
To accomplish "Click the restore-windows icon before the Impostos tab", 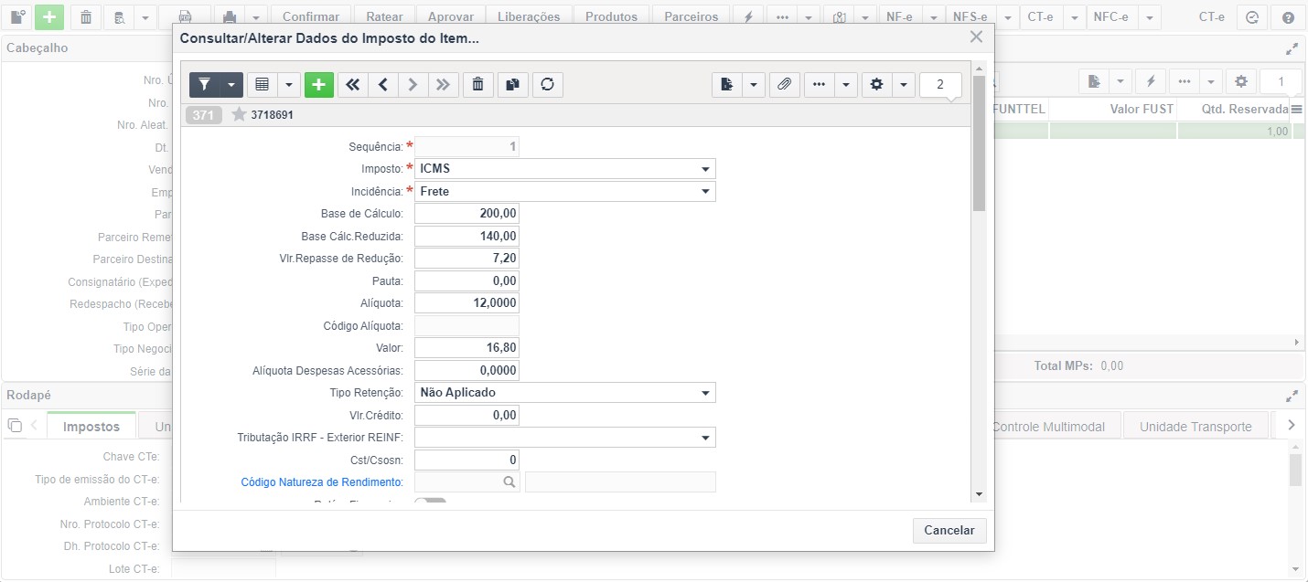I will [x=14, y=426].
